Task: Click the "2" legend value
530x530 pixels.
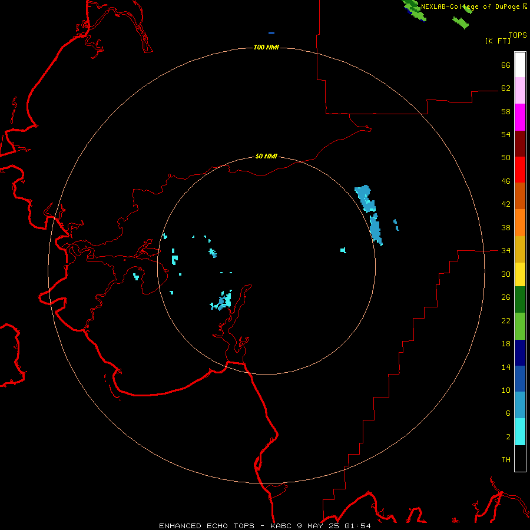Action: tap(508, 437)
